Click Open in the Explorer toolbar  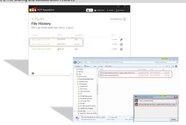click(x=87, y=66)
